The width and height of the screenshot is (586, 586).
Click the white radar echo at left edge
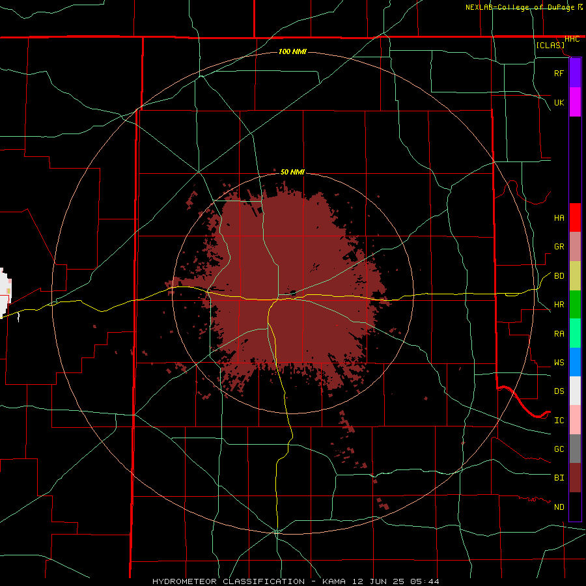click(5, 294)
